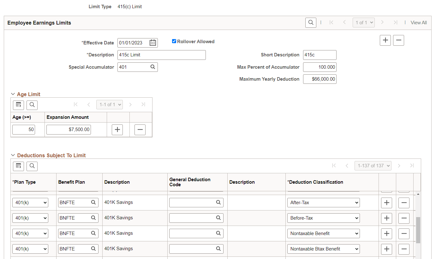Click the Employee Earnings Limits search icon
The width and height of the screenshot is (436, 259).
[311, 23]
